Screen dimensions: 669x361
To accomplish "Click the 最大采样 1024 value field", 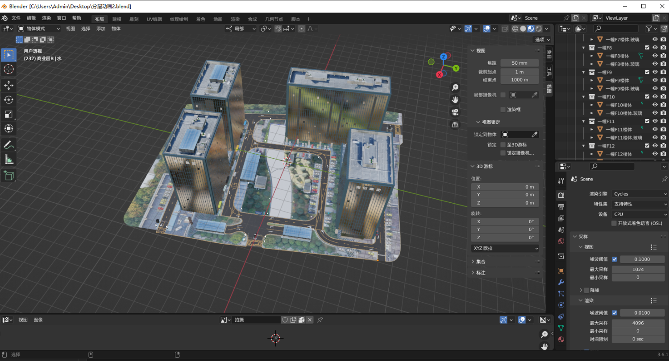I will coord(637,269).
